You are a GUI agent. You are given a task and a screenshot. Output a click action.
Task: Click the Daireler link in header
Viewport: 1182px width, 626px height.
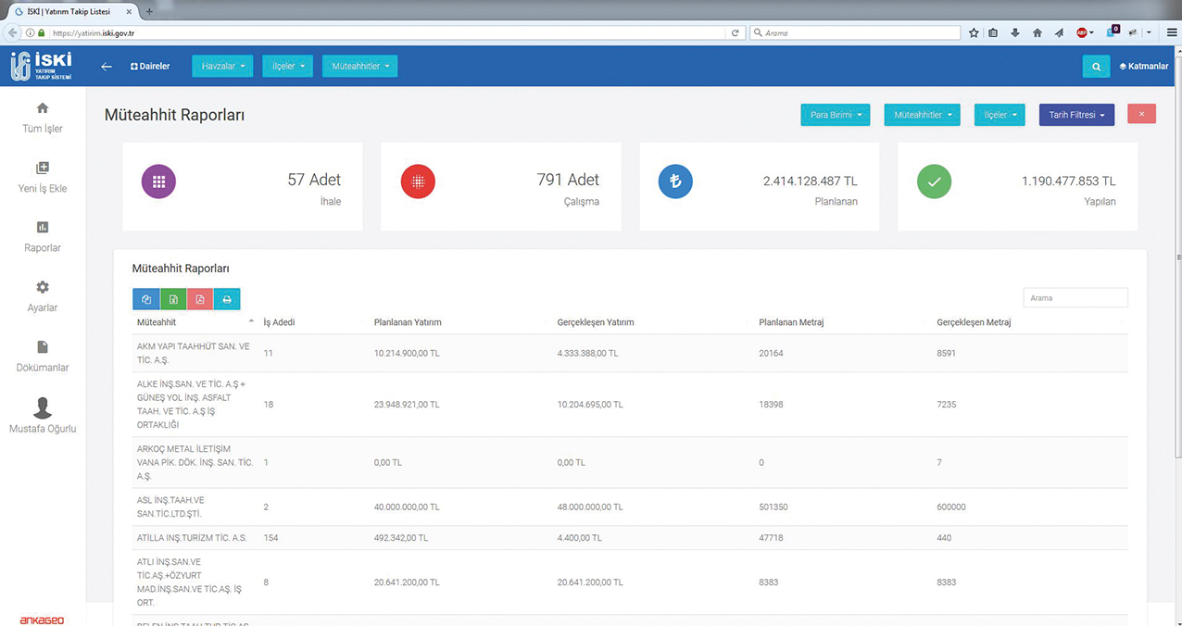point(150,67)
